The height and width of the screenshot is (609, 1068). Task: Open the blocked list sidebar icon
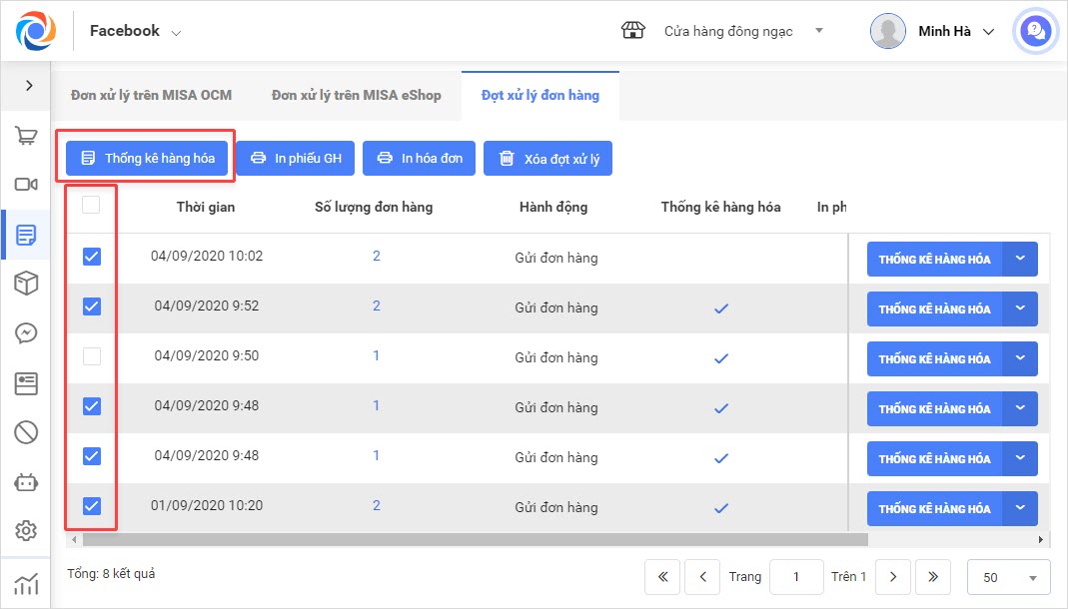coord(26,432)
